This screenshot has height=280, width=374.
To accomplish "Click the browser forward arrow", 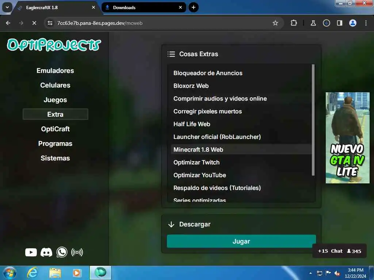I will pos(21,23).
